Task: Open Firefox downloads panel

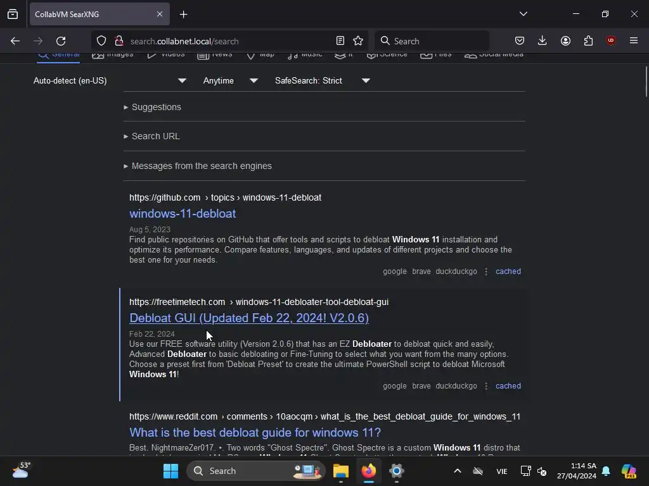Action: point(543,41)
